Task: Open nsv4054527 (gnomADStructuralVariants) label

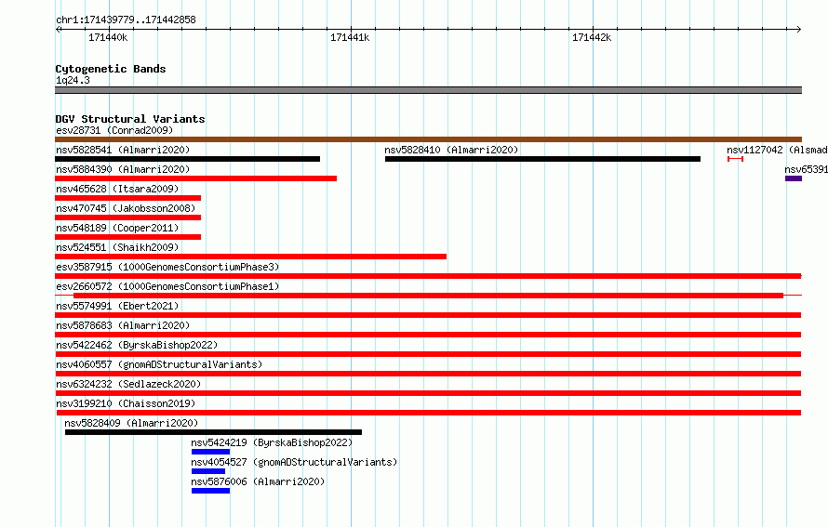Action: [294, 462]
